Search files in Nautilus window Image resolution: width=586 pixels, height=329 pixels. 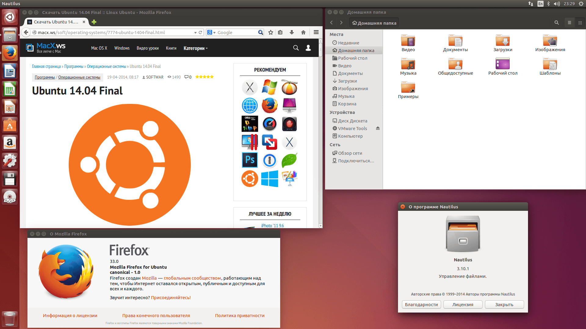556,23
